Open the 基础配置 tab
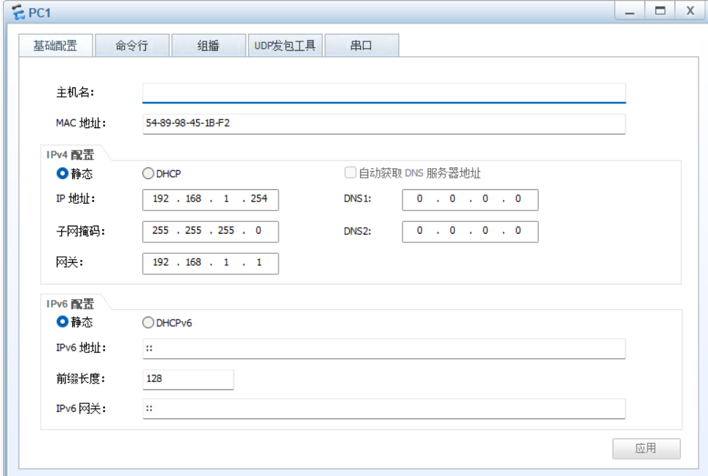 point(55,46)
